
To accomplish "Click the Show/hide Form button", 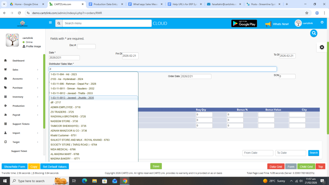I will (14, 167).
